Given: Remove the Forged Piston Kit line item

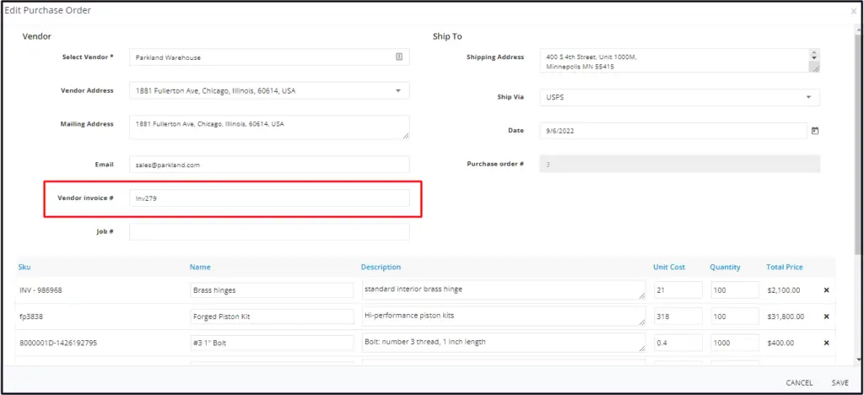Looking at the screenshot, I should (826, 317).
